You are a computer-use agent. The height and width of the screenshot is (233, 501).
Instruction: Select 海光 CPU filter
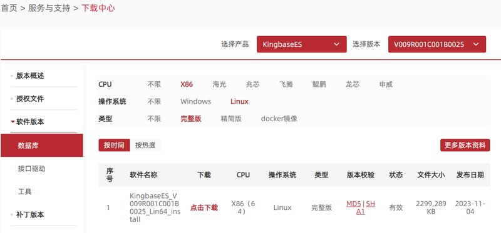(220, 84)
